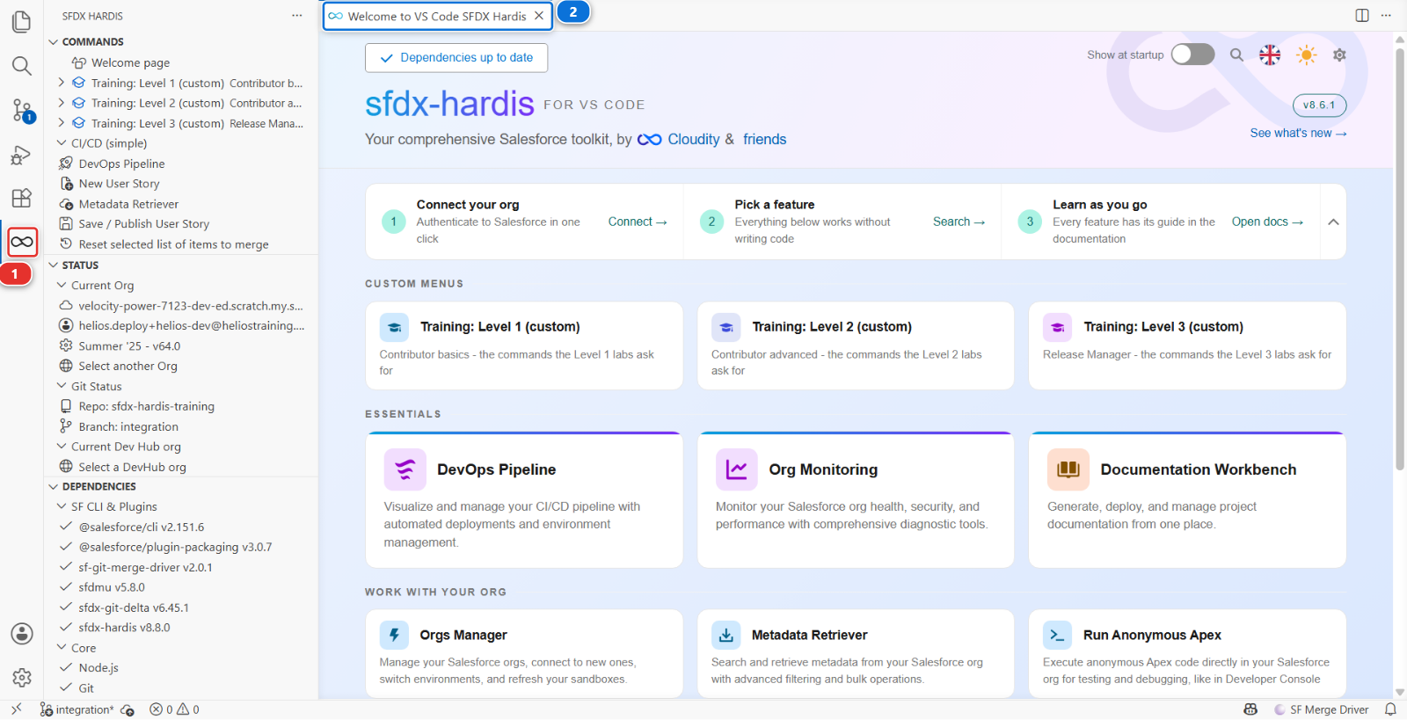The height and width of the screenshot is (720, 1407).
Task: Collapse SF CLI & Plugins group
Action: click(x=62, y=506)
